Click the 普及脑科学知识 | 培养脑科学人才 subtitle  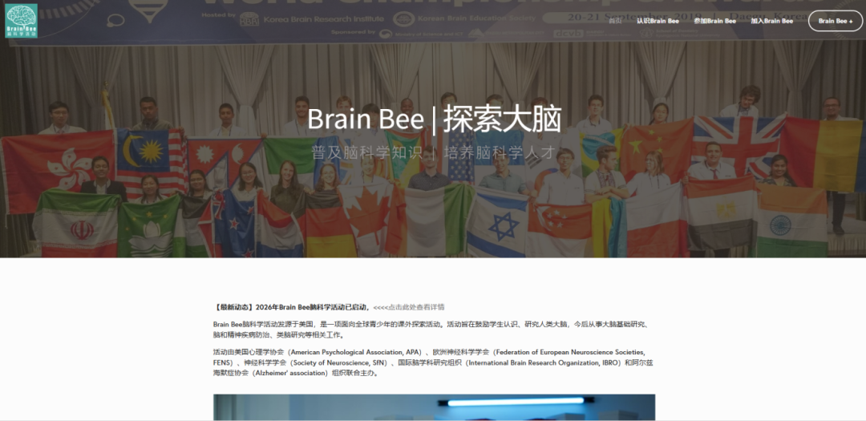coord(434,153)
